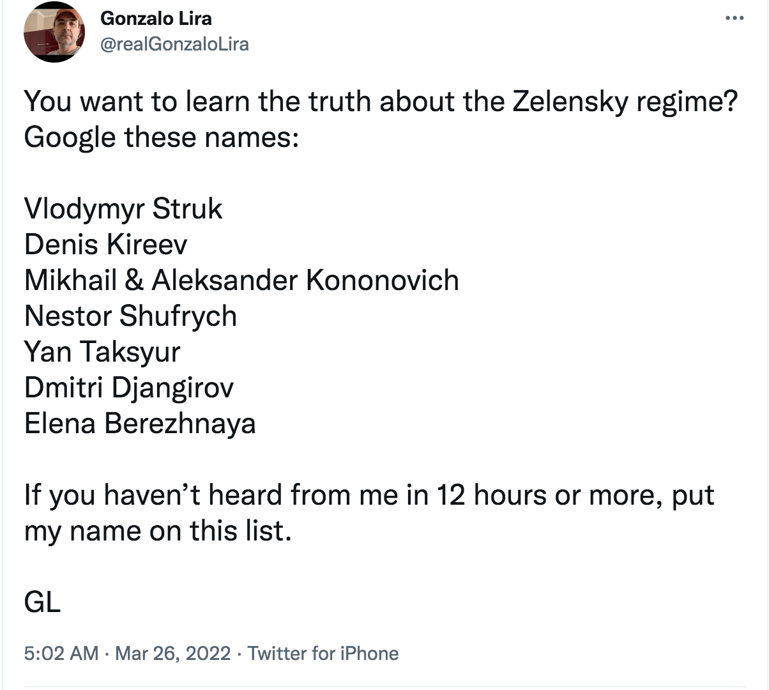The height and width of the screenshot is (690, 769).
Task: Click the Twitter for iPhone source link
Action: (x=323, y=654)
